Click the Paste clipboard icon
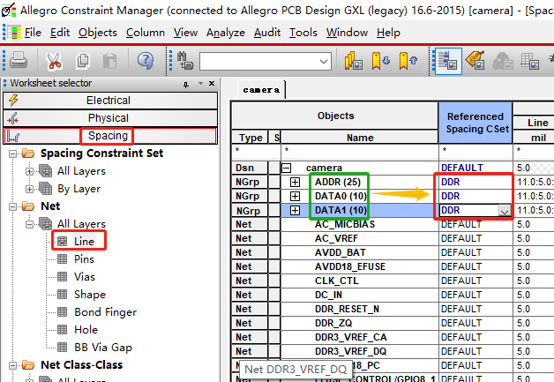Viewport: 554px width, 382px height. click(110, 61)
